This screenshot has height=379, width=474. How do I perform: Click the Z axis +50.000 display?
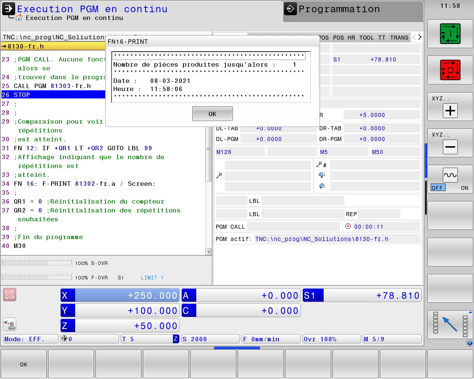tap(120, 326)
